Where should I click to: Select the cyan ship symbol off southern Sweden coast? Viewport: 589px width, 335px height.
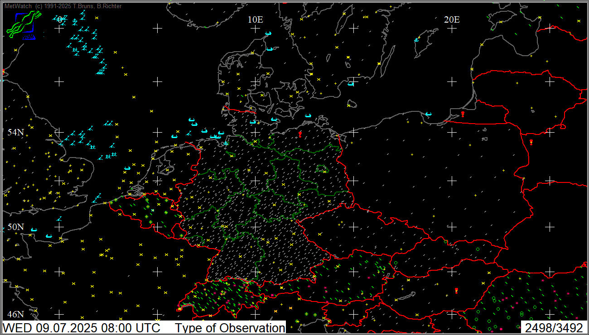coord(351,84)
